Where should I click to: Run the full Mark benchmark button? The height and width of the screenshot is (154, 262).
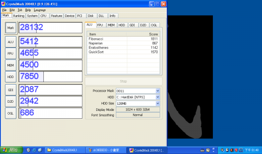(x=11, y=28)
